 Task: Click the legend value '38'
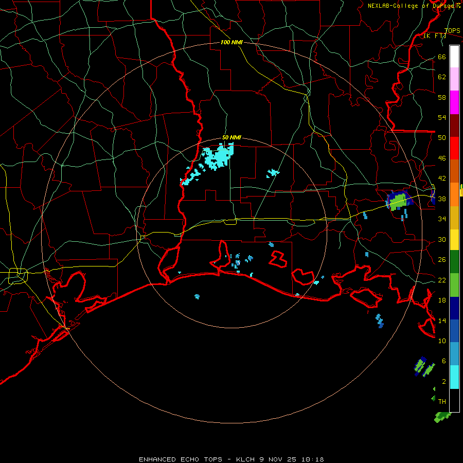click(x=442, y=199)
